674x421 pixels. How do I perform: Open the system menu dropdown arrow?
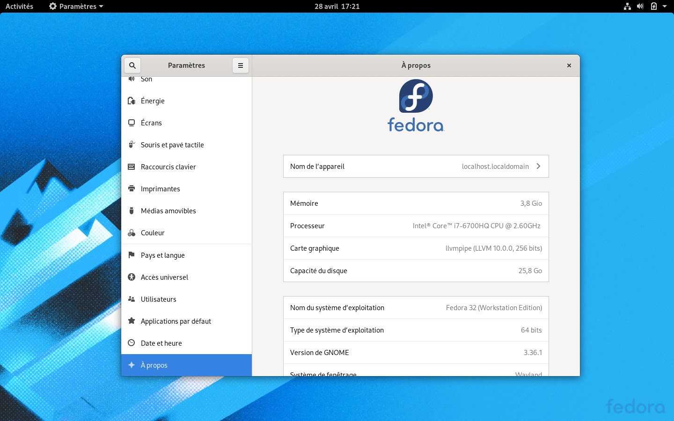click(x=665, y=7)
